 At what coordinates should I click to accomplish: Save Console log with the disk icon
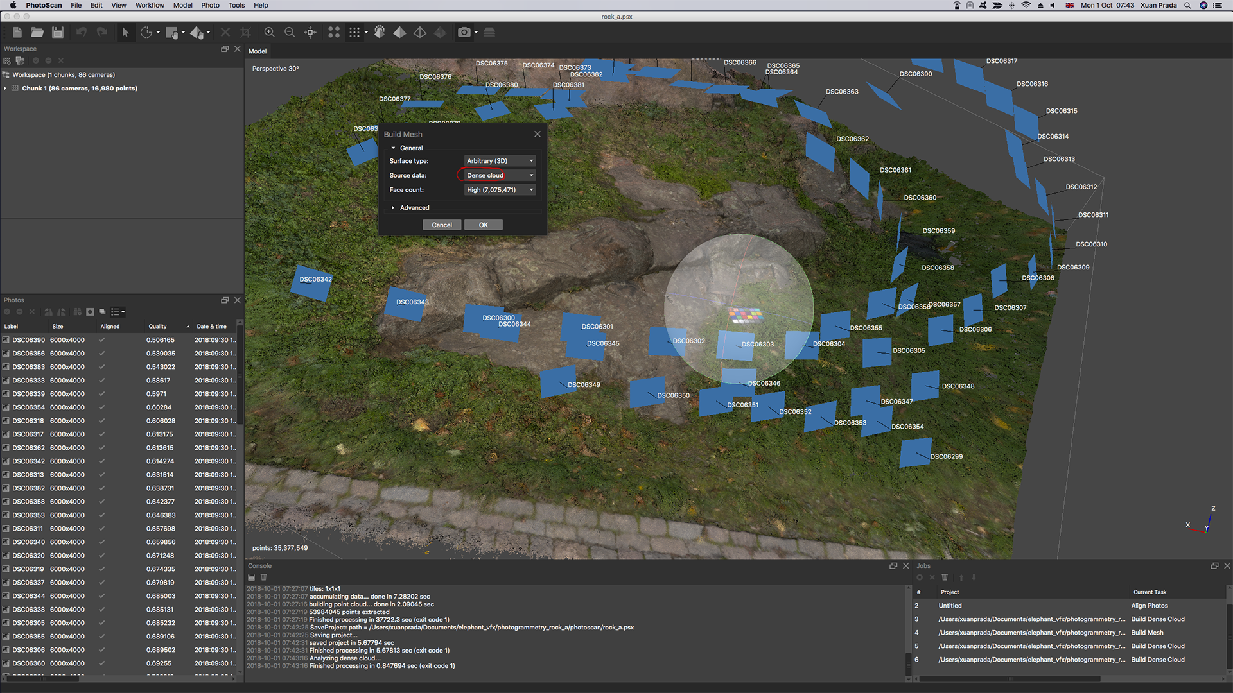pyautogui.click(x=252, y=577)
